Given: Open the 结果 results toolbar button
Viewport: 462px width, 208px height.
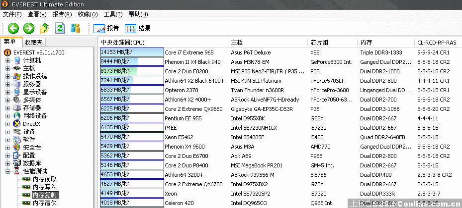Looking at the screenshot, I should 138,28.
